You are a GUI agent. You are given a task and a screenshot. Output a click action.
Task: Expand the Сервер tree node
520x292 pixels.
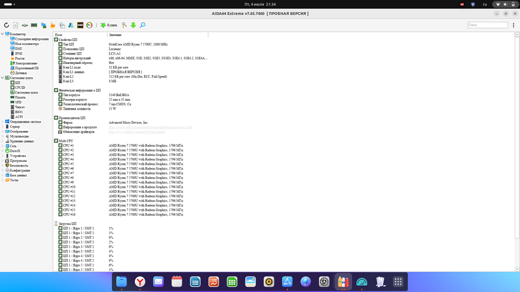click(x=2, y=127)
